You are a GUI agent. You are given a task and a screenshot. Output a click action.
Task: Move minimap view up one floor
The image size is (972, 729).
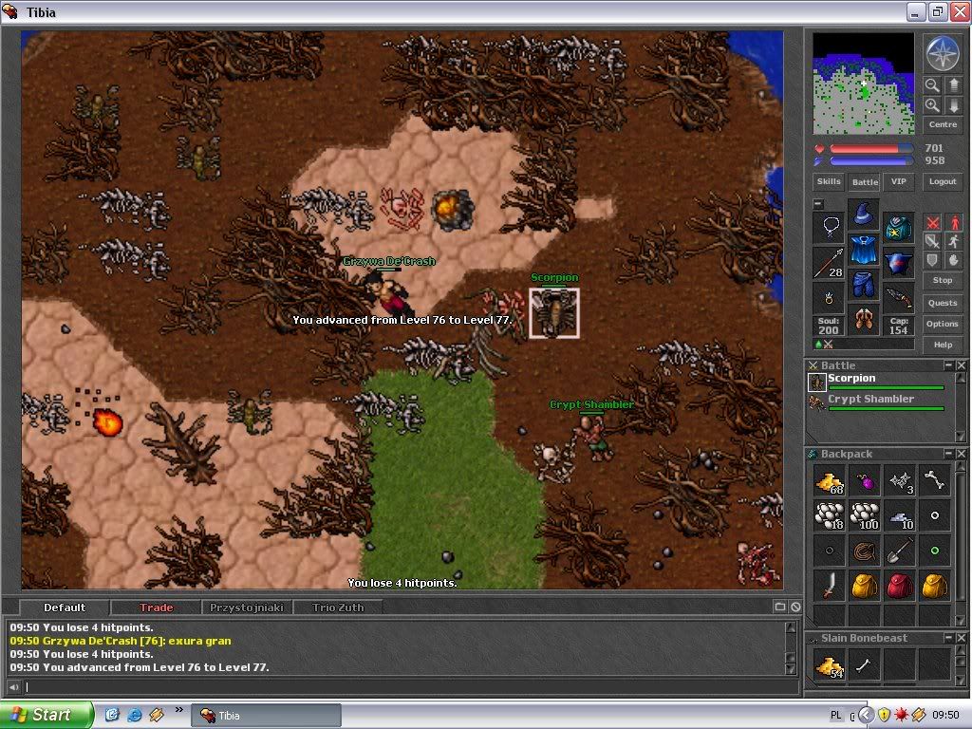pyautogui.click(x=954, y=84)
